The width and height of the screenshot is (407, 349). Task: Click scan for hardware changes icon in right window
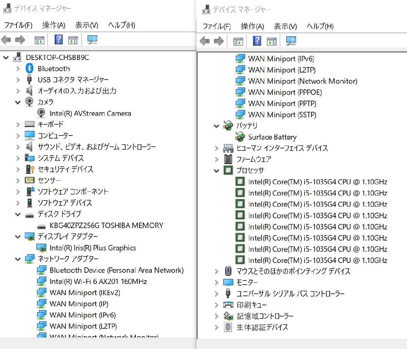point(291,41)
